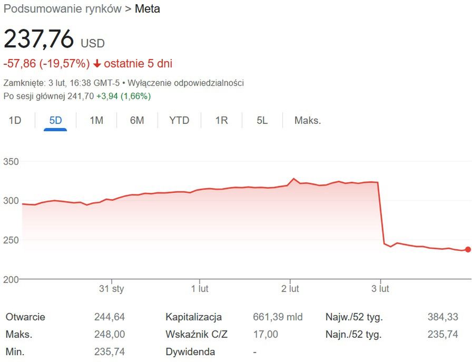Screen dimensions: 472x362
Task: Click the red down arrow icon
Action: tap(97, 64)
